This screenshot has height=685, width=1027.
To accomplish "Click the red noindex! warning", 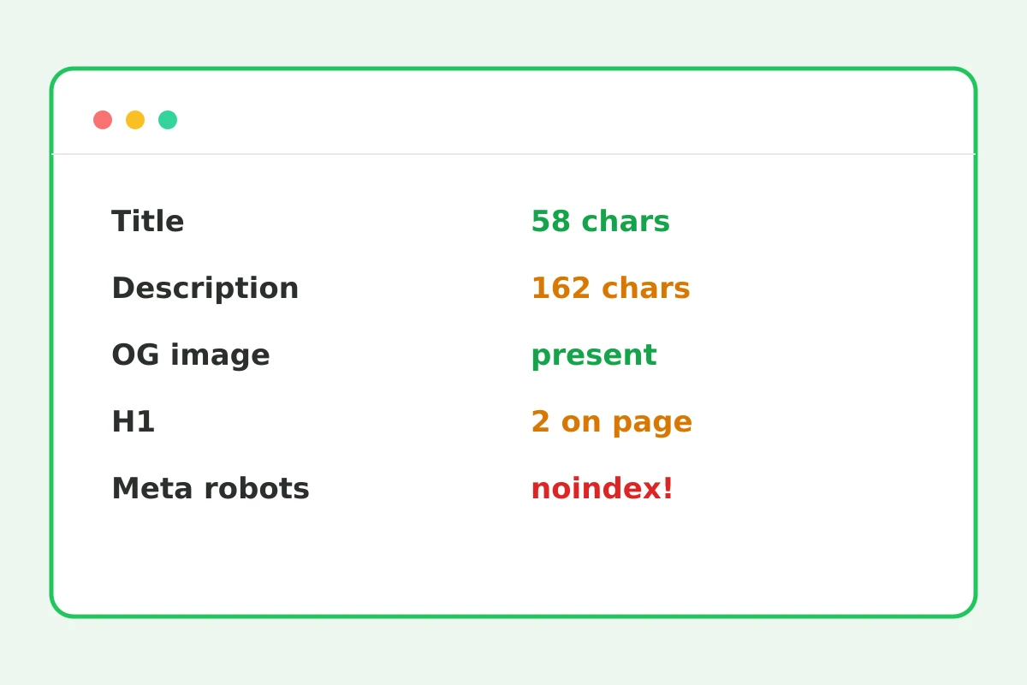I will point(602,489).
